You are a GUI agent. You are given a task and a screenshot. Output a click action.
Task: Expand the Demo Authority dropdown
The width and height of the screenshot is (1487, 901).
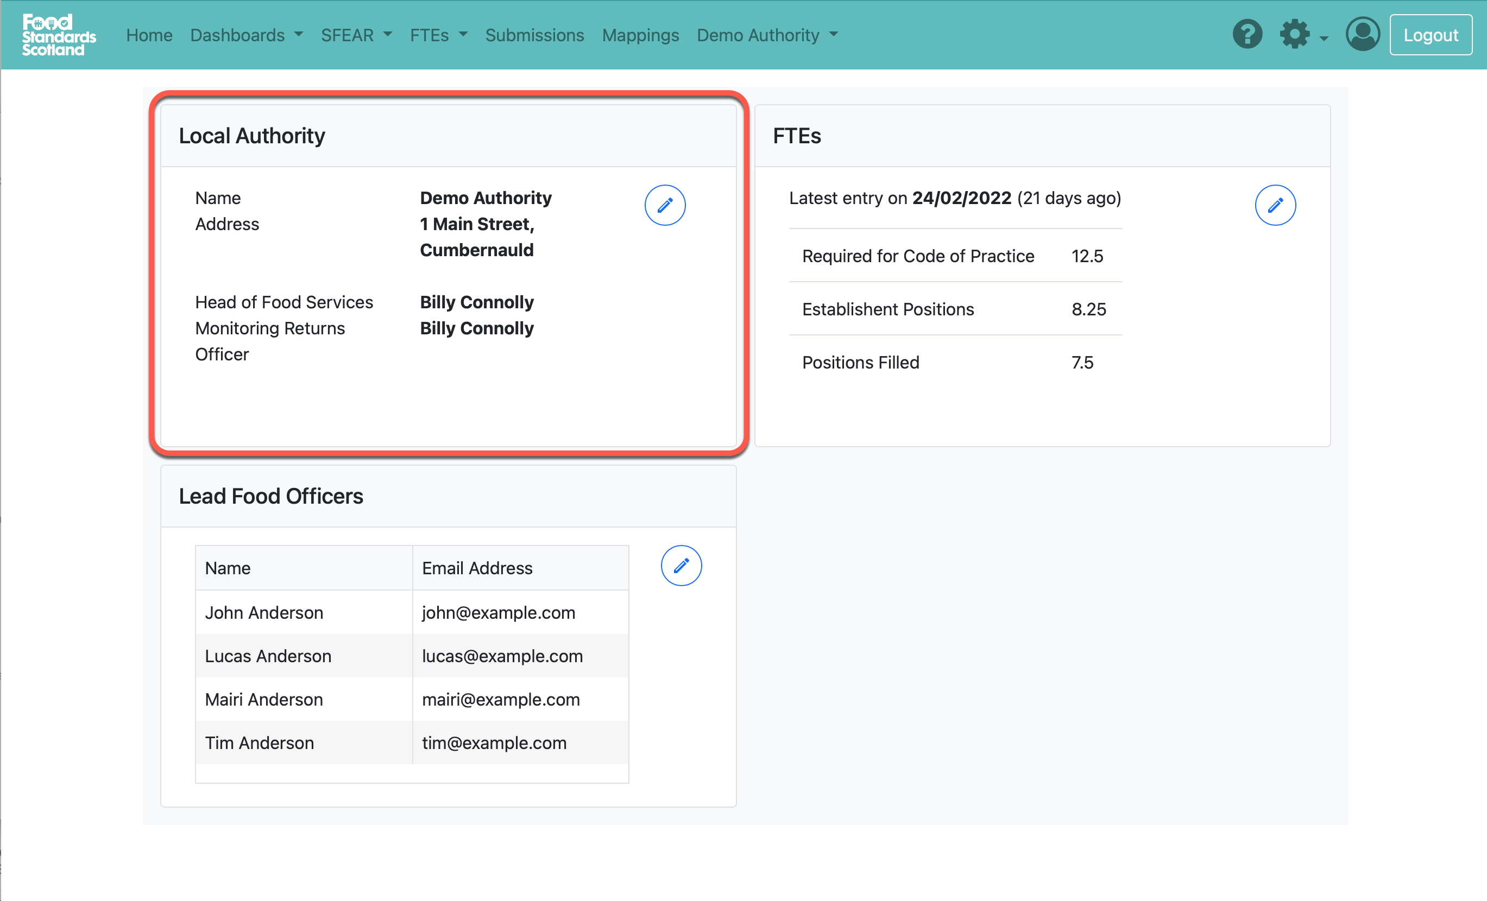pyautogui.click(x=767, y=35)
